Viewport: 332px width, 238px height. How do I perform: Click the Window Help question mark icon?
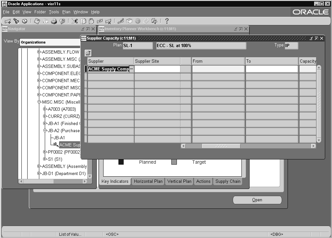click(167, 21)
